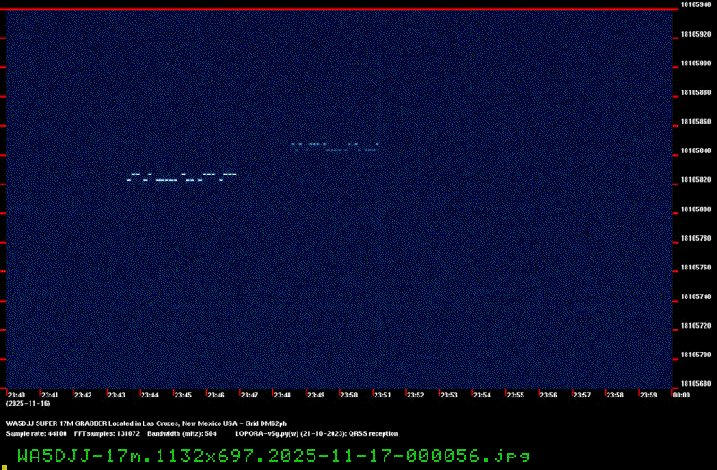Select the 23:54 time marker
The width and height of the screenshot is (717, 470).
[x=482, y=395]
